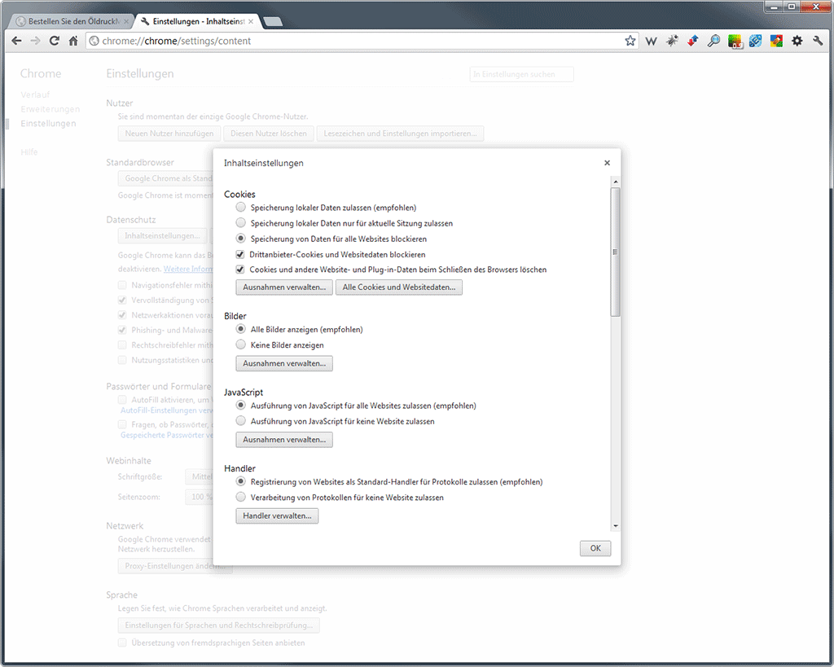This screenshot has height=667, width=834.
Task: Open Einstellungen in the Chrome sidebar
Action: click(x=48, y=124)
